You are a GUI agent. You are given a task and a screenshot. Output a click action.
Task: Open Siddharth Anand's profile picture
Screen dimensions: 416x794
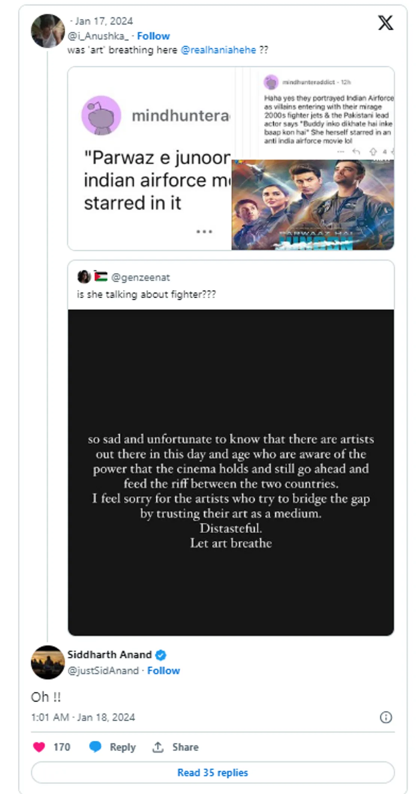(x=48, y=662)
